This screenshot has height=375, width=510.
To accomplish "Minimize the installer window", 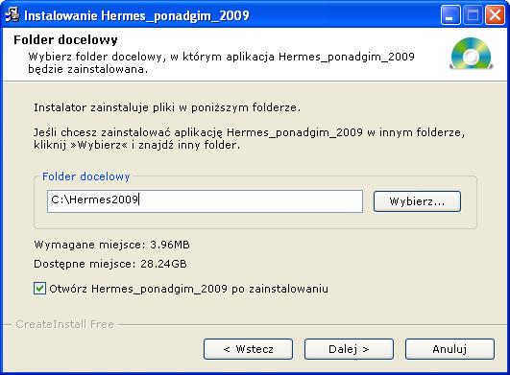I will (x=450, y=15).
